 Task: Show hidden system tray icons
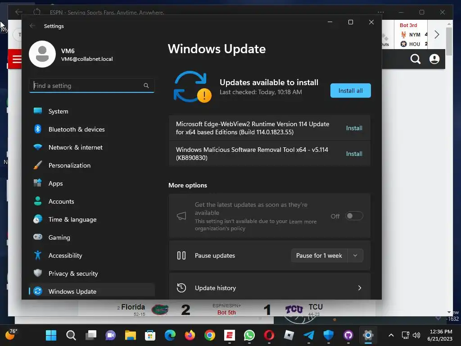[x=391, y=335]
